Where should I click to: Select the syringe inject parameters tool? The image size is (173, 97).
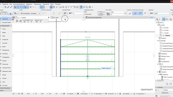coord(11,7)
